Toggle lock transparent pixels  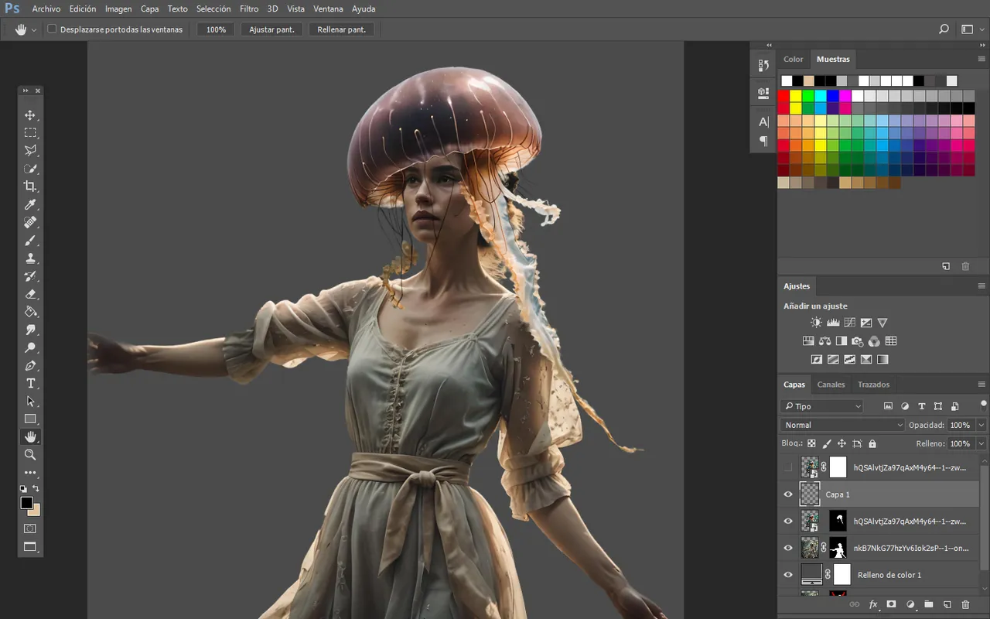pos(811,444)
